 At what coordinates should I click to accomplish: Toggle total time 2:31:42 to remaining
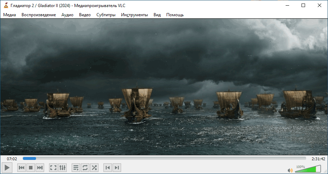(318, 159)
